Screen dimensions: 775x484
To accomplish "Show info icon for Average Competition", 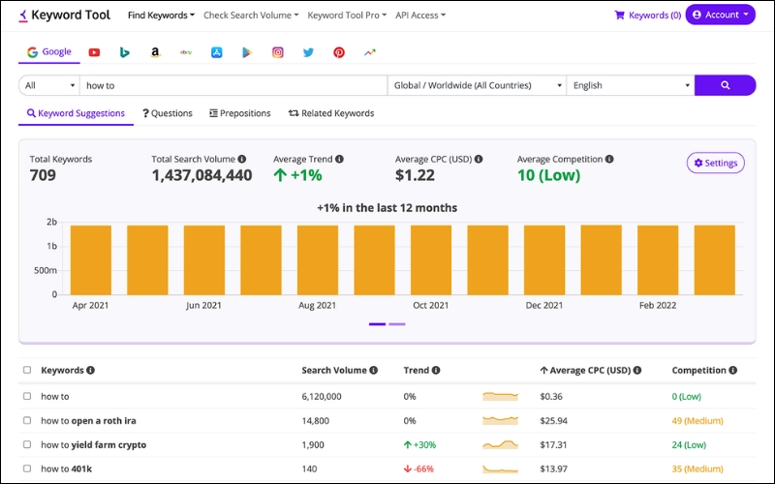I will [x=609, y=159].
